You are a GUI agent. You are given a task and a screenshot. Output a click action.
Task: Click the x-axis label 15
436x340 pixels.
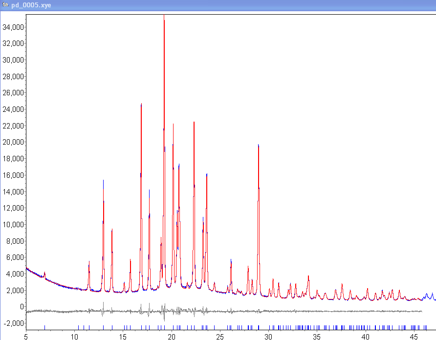click(x=123, y=337)
